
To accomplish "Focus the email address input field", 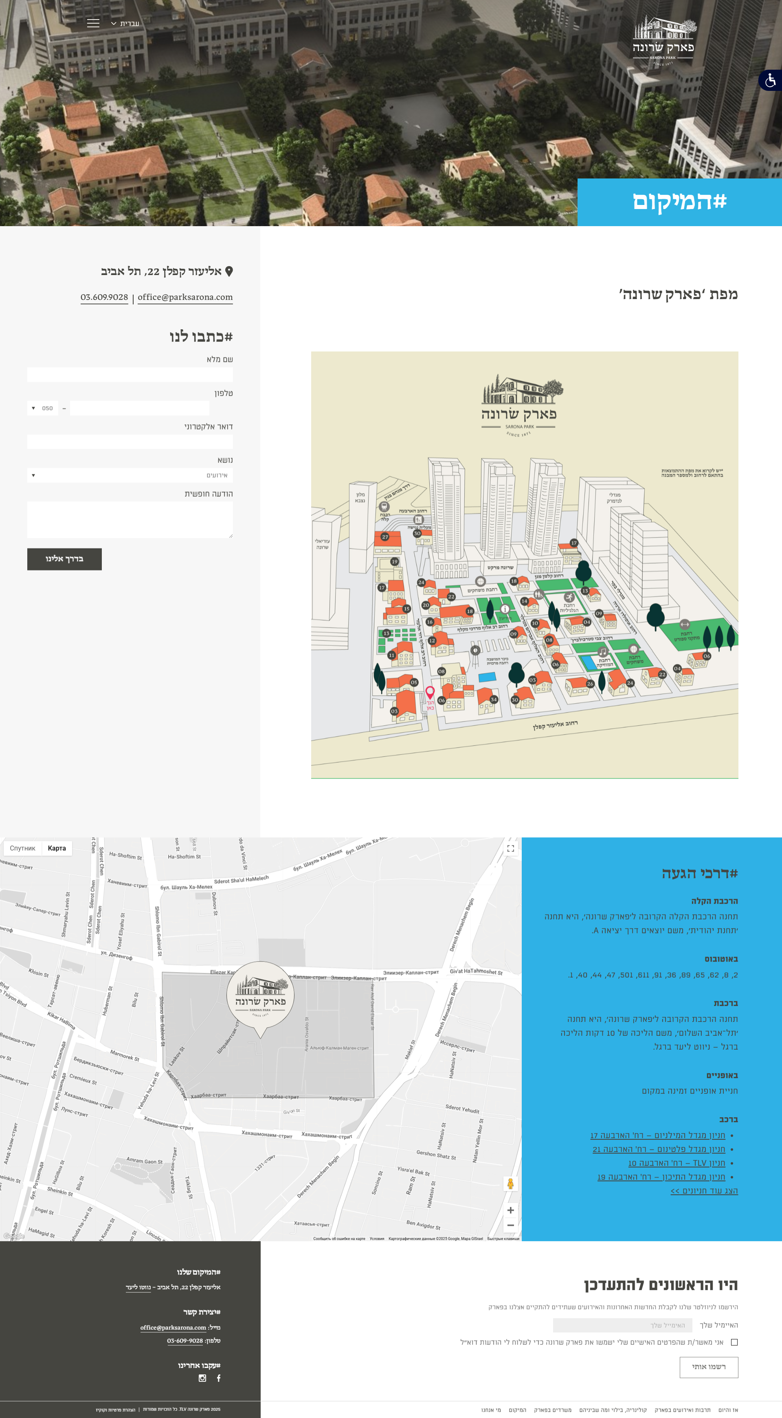I will (x=130, y=441).
